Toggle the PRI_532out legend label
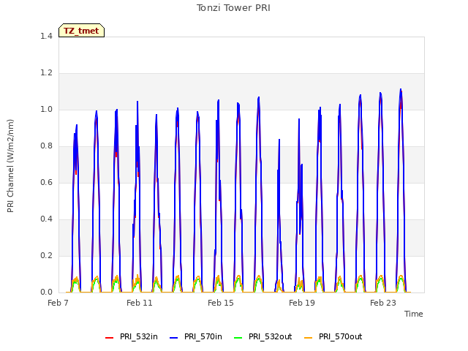The width and height of the screenshot is (468, 351). [x=270, y=336]
